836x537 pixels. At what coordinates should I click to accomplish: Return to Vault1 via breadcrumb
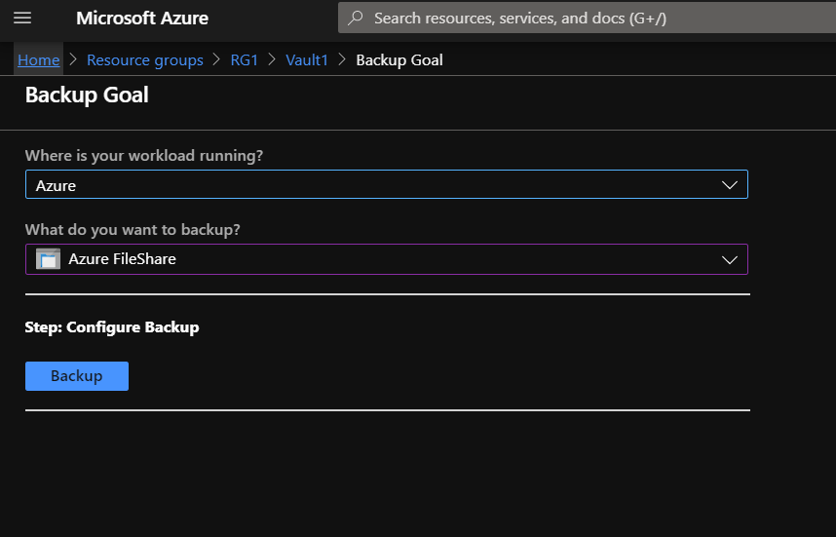point(307,60)
